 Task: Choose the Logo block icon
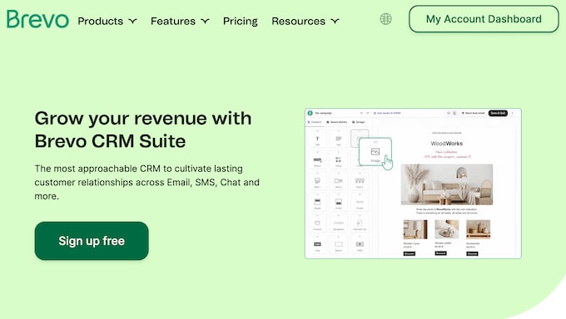pos(317,245)
